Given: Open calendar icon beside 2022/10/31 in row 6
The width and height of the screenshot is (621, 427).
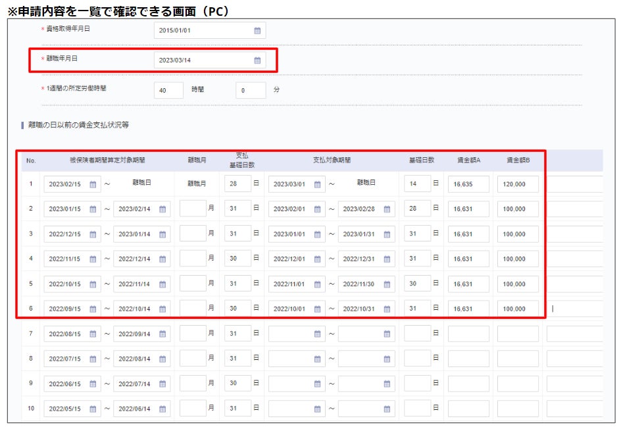Looking at the screenshot, I should point(387,309).
